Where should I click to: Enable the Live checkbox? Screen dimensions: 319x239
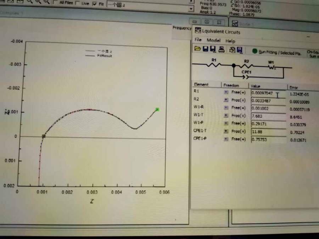click(x=77, y=3)
